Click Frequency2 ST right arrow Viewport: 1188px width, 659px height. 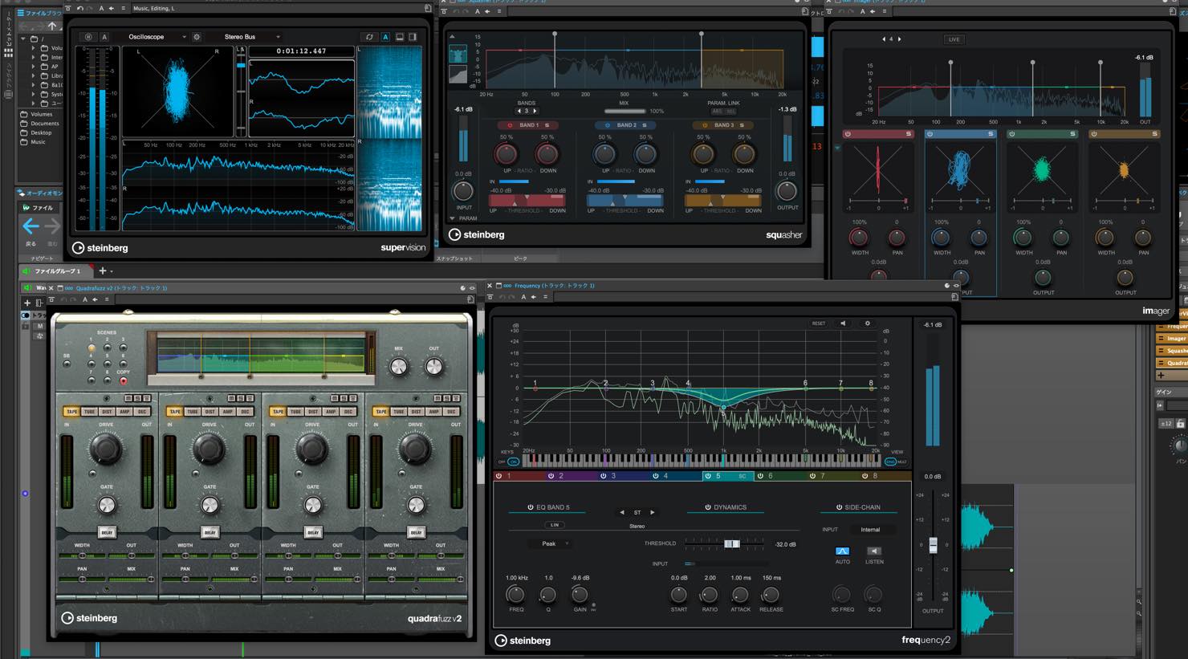click(652, 512)
